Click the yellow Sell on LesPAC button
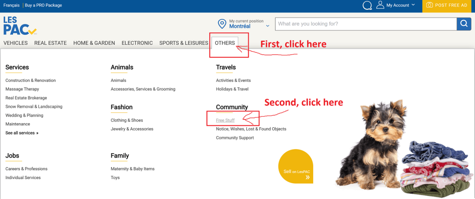Viewport: 475px width, 199px height. pyautogui.click(x=295, y=166)
